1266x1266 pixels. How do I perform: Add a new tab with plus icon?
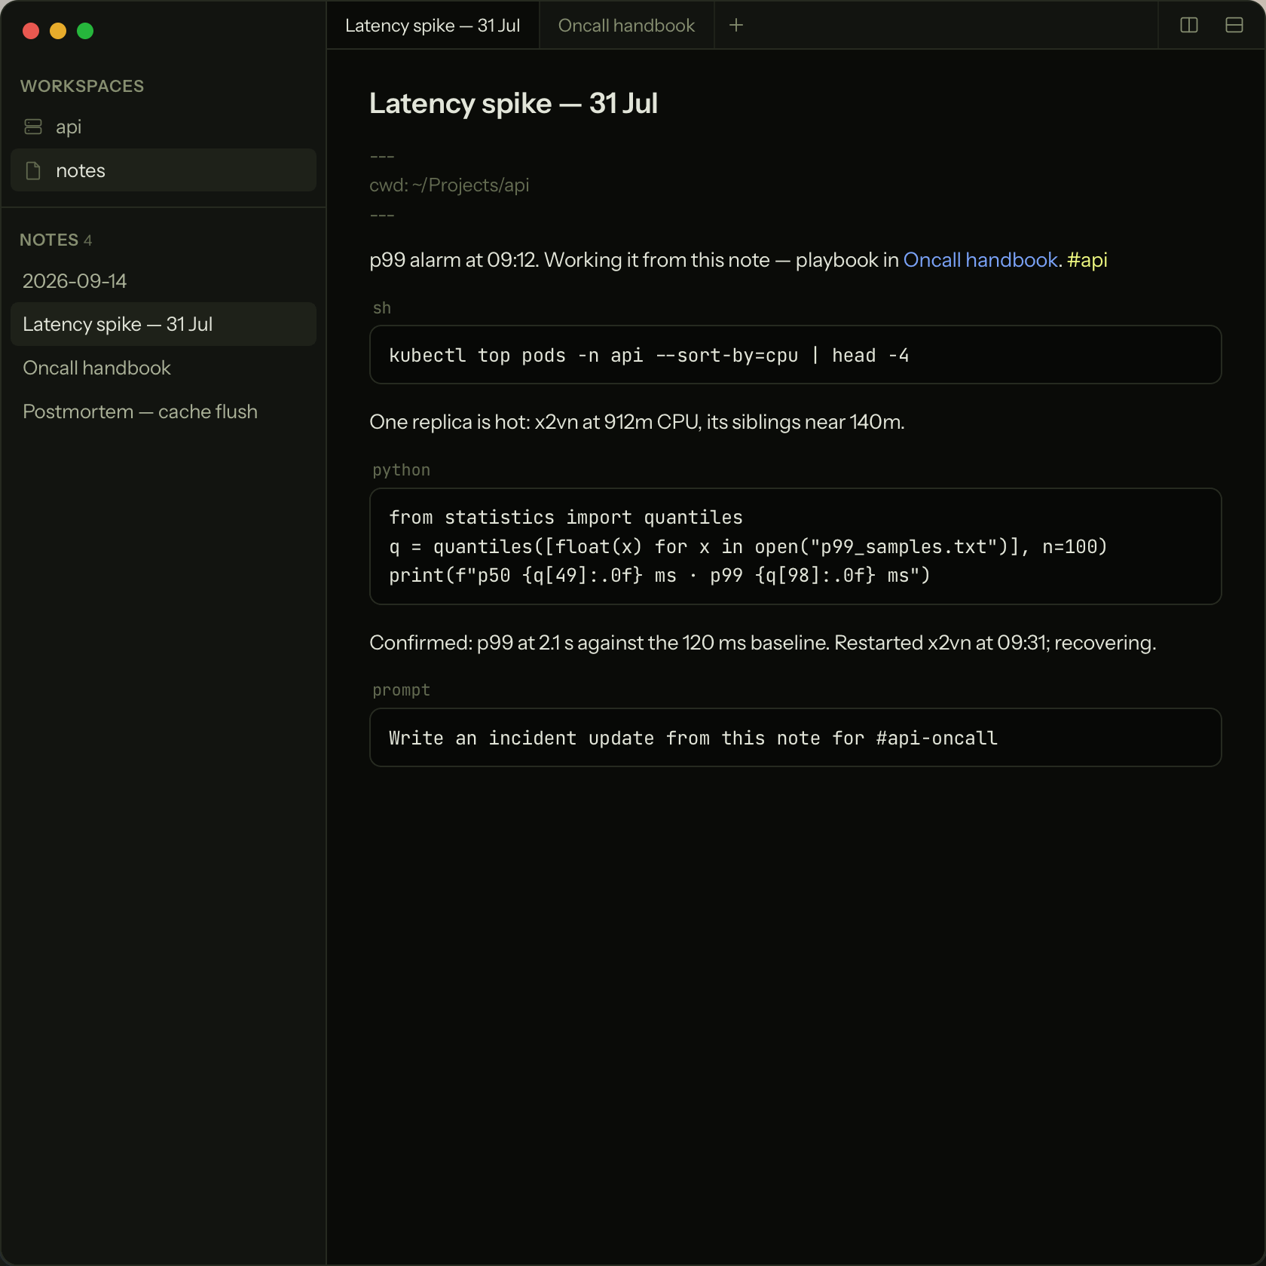(736, 25)
